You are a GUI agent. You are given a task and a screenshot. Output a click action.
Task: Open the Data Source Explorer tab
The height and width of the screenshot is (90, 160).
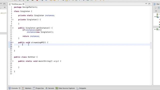click(x=65, y=88)
